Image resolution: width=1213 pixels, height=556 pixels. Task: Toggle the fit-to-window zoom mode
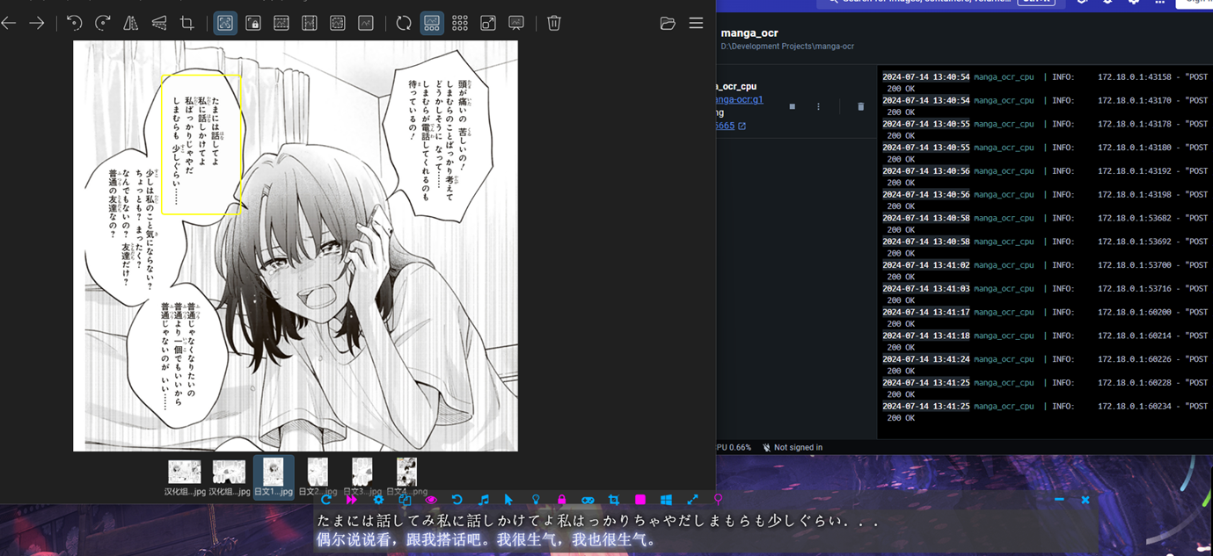pos(225,23)
